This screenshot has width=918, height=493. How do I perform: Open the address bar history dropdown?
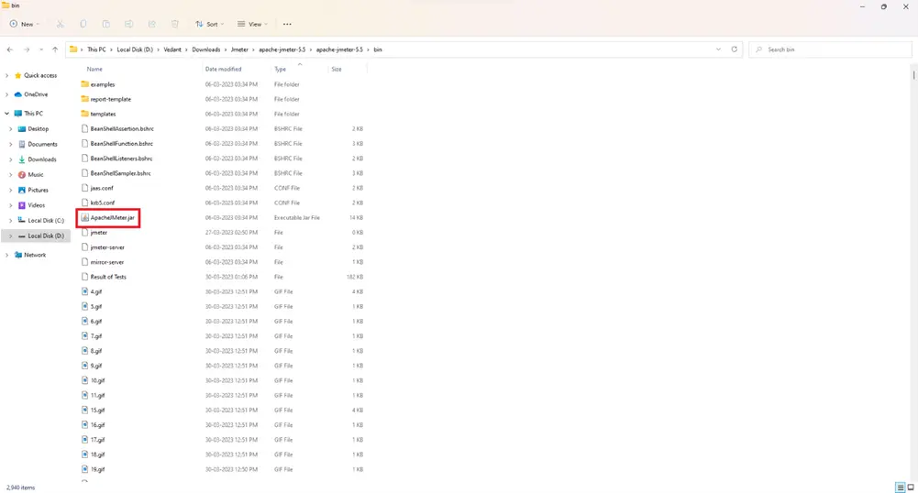point(720,49)
